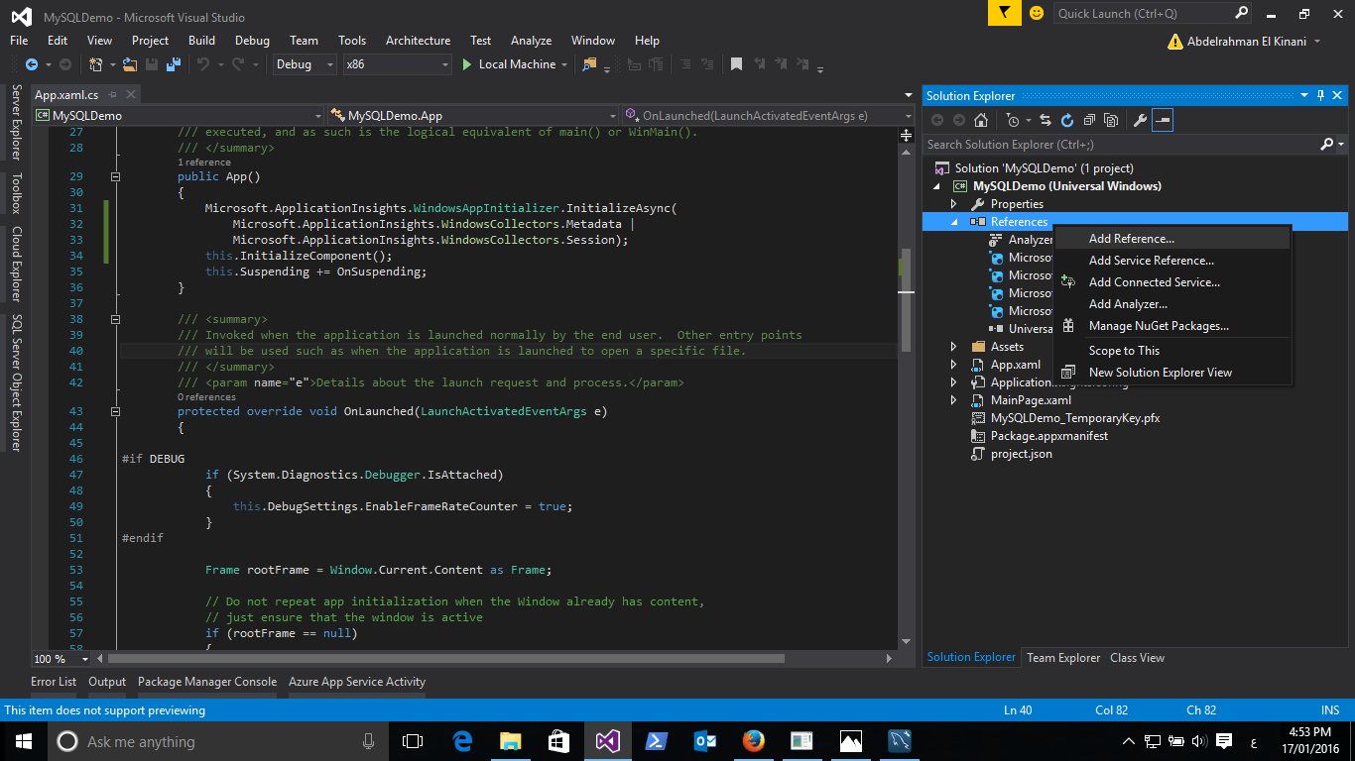Click the bookmark icon in the toolbar

click(x=736, y=64)
